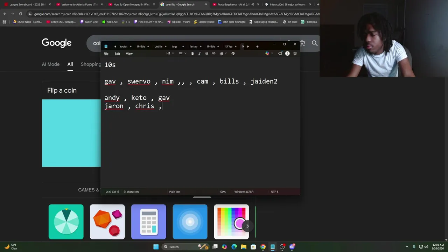Open Task View on taskbar
The image size is (448, 252).
click(215, 247)
